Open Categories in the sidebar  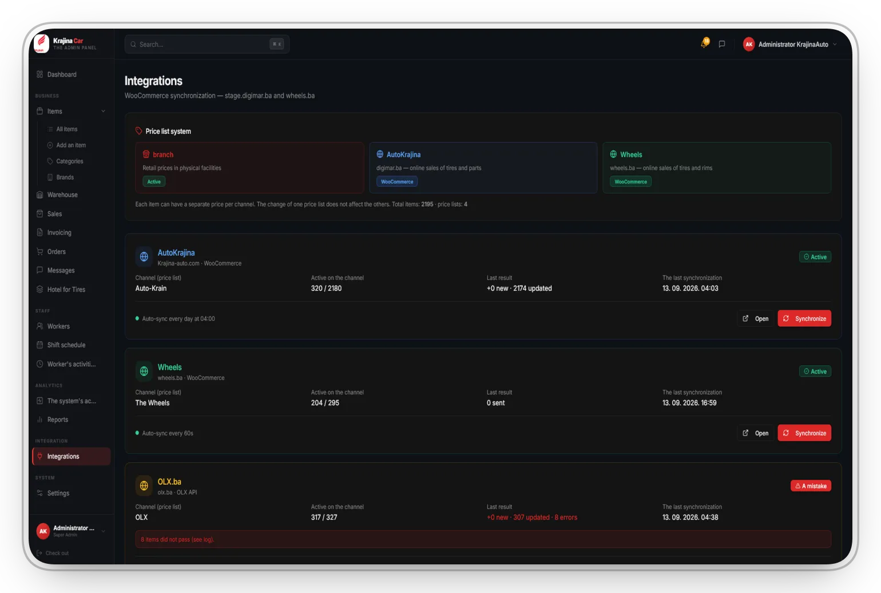tap(70, 161)
